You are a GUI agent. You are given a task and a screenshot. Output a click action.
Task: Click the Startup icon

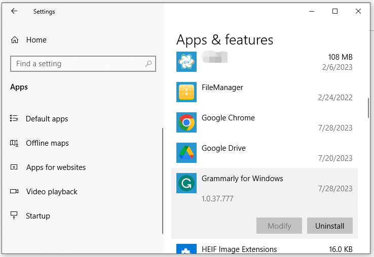tap(14, 216)
